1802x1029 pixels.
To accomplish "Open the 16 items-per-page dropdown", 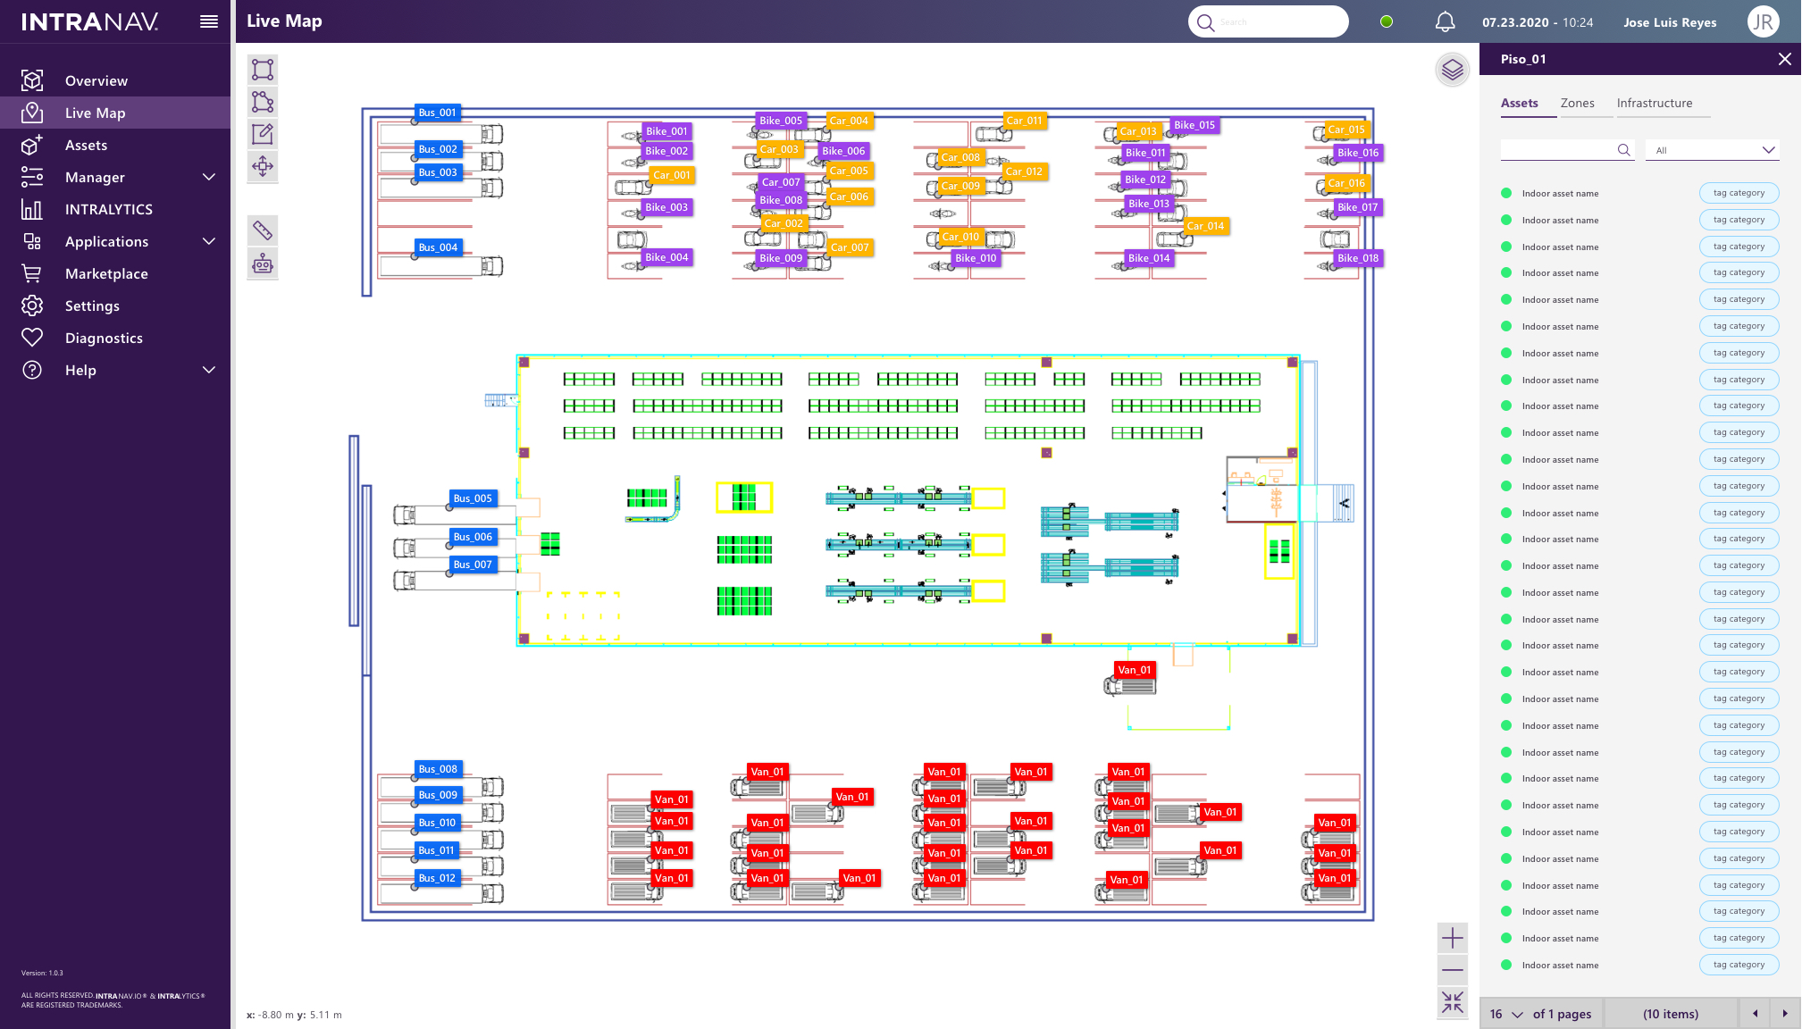I will (1506, 1014).
